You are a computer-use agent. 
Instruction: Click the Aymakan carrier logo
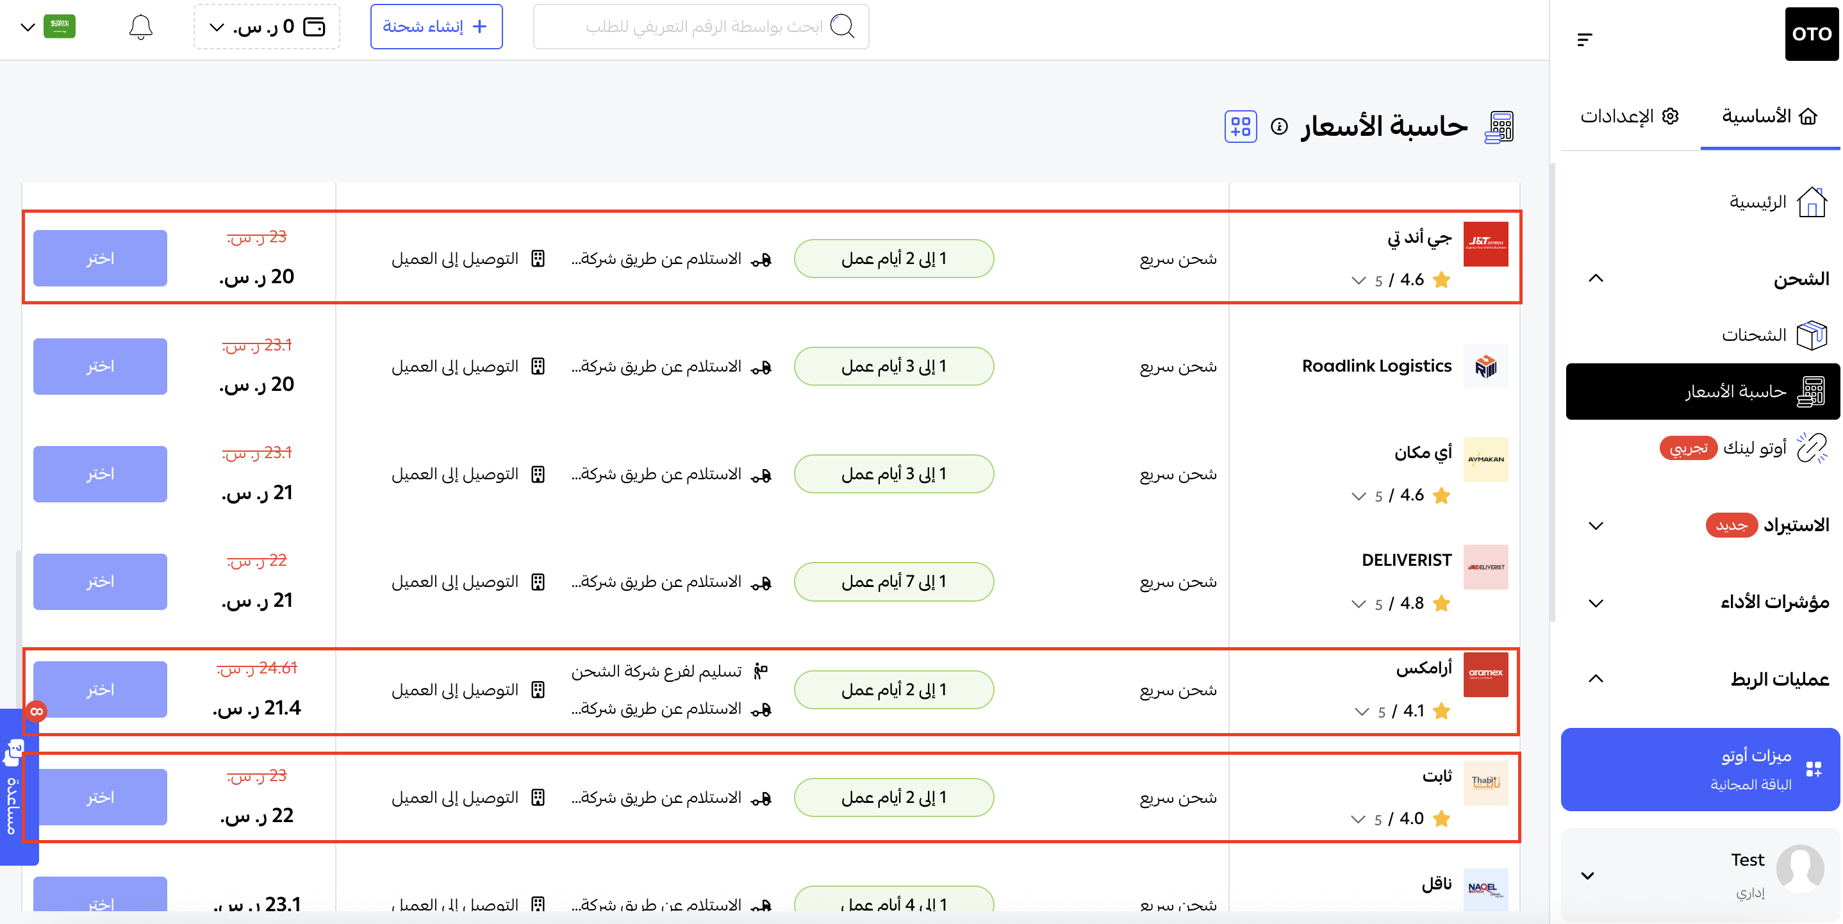pos(1485,459)
